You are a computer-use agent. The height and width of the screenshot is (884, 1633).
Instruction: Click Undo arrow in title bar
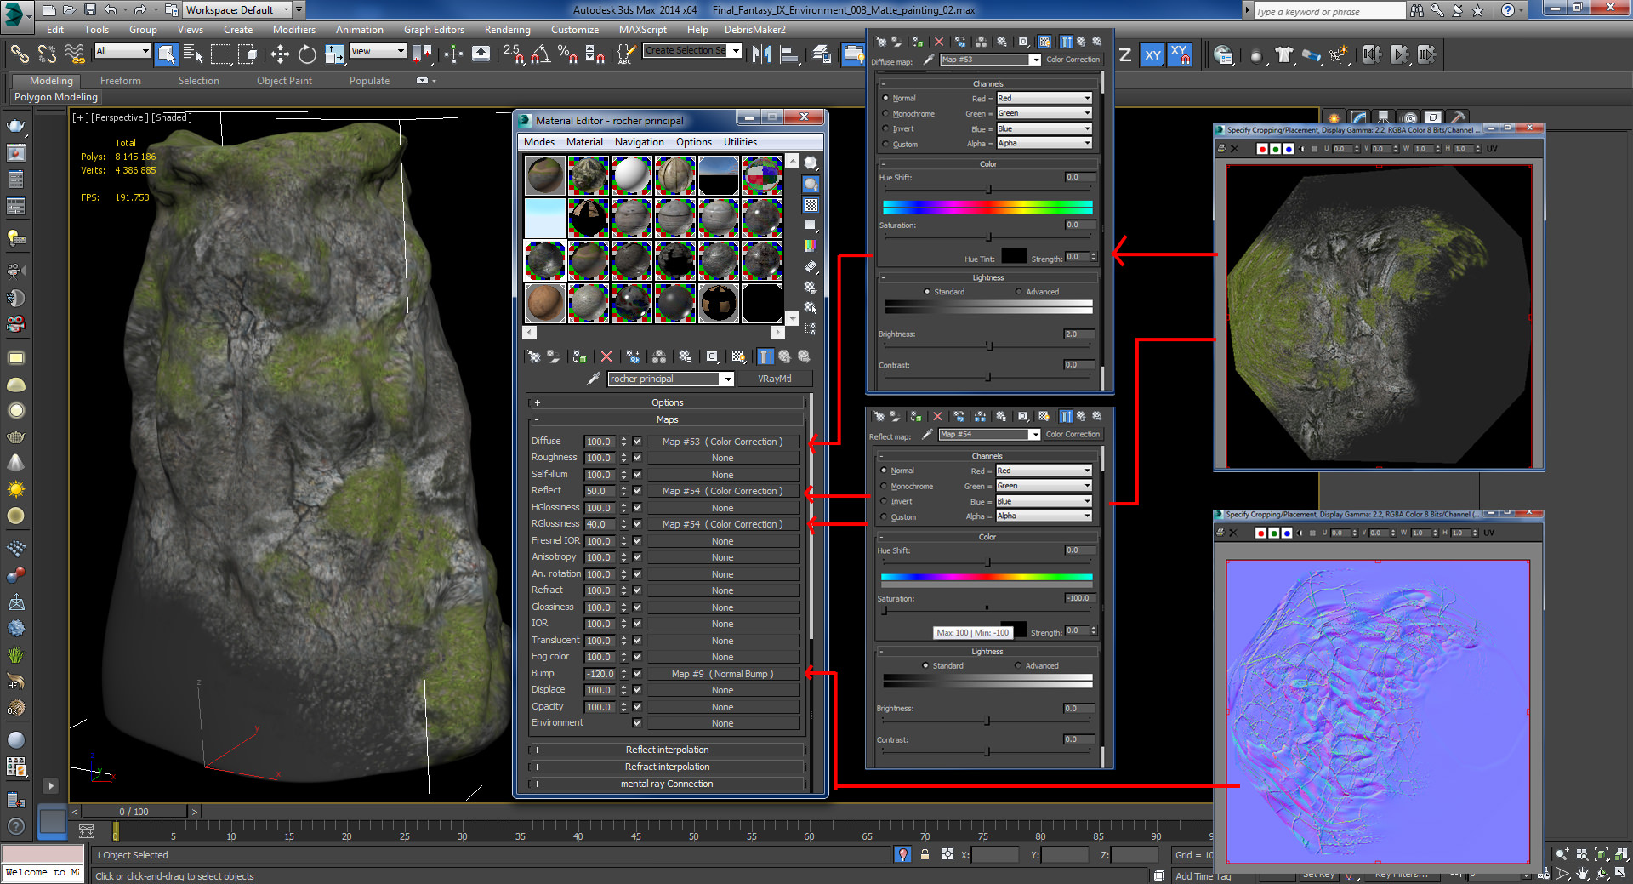coord(111,10)
